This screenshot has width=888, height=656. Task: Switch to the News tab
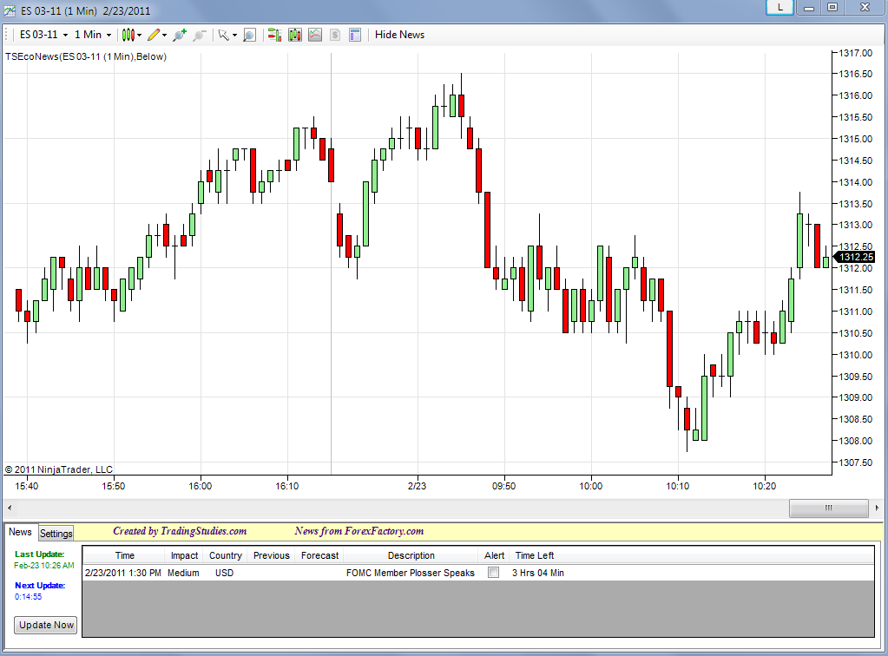click(20, 532)
